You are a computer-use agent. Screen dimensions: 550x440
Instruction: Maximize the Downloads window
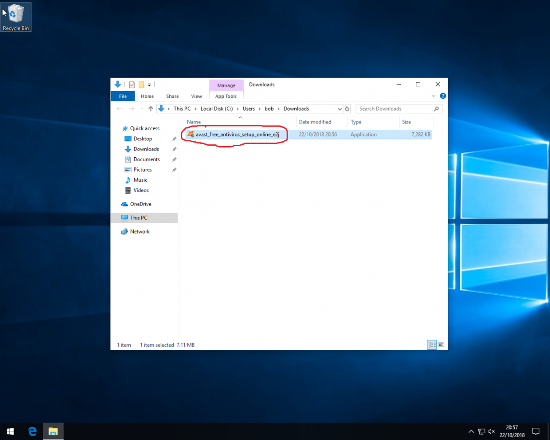418,84
